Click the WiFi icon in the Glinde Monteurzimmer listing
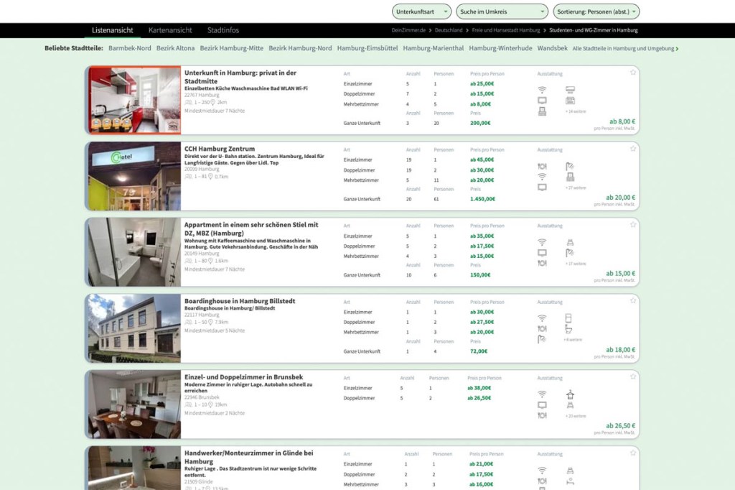Screen dimensions: 735x490 tap(542, 471)
